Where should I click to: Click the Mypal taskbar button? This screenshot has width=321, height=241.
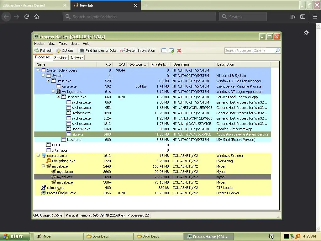tap(58, 236)
